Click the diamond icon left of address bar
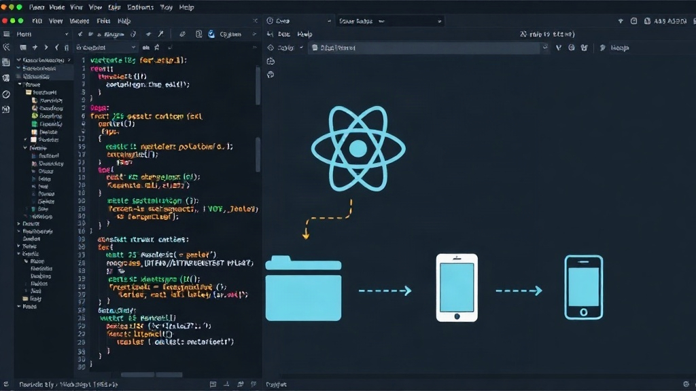 pyautogui.click(x=271, y=48)
